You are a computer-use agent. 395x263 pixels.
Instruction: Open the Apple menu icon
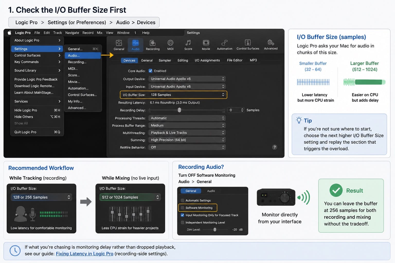10,33
